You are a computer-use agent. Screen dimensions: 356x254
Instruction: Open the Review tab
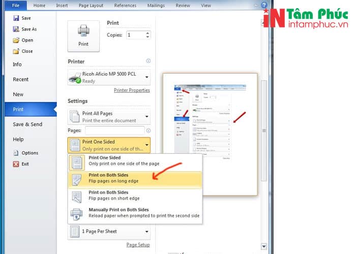click(x=183, y=6)
